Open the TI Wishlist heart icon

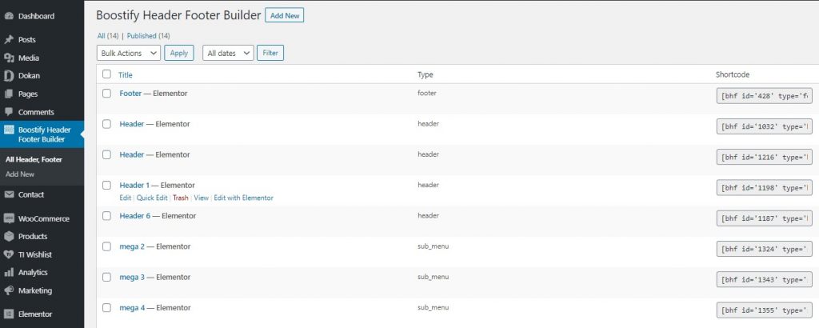coord(8,255)
